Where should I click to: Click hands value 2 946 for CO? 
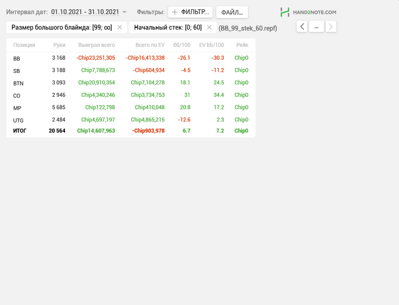pyautogui.click(x=59, y=95)
